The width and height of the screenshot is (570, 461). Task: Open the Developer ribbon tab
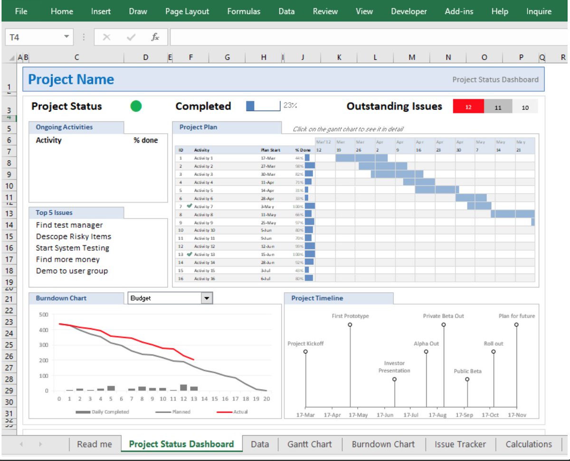pyautogui.click(x=409, y=11)
